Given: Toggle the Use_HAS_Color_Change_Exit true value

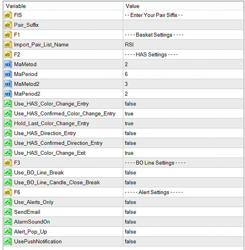Looking at the screenshot, I should point(183,153).
